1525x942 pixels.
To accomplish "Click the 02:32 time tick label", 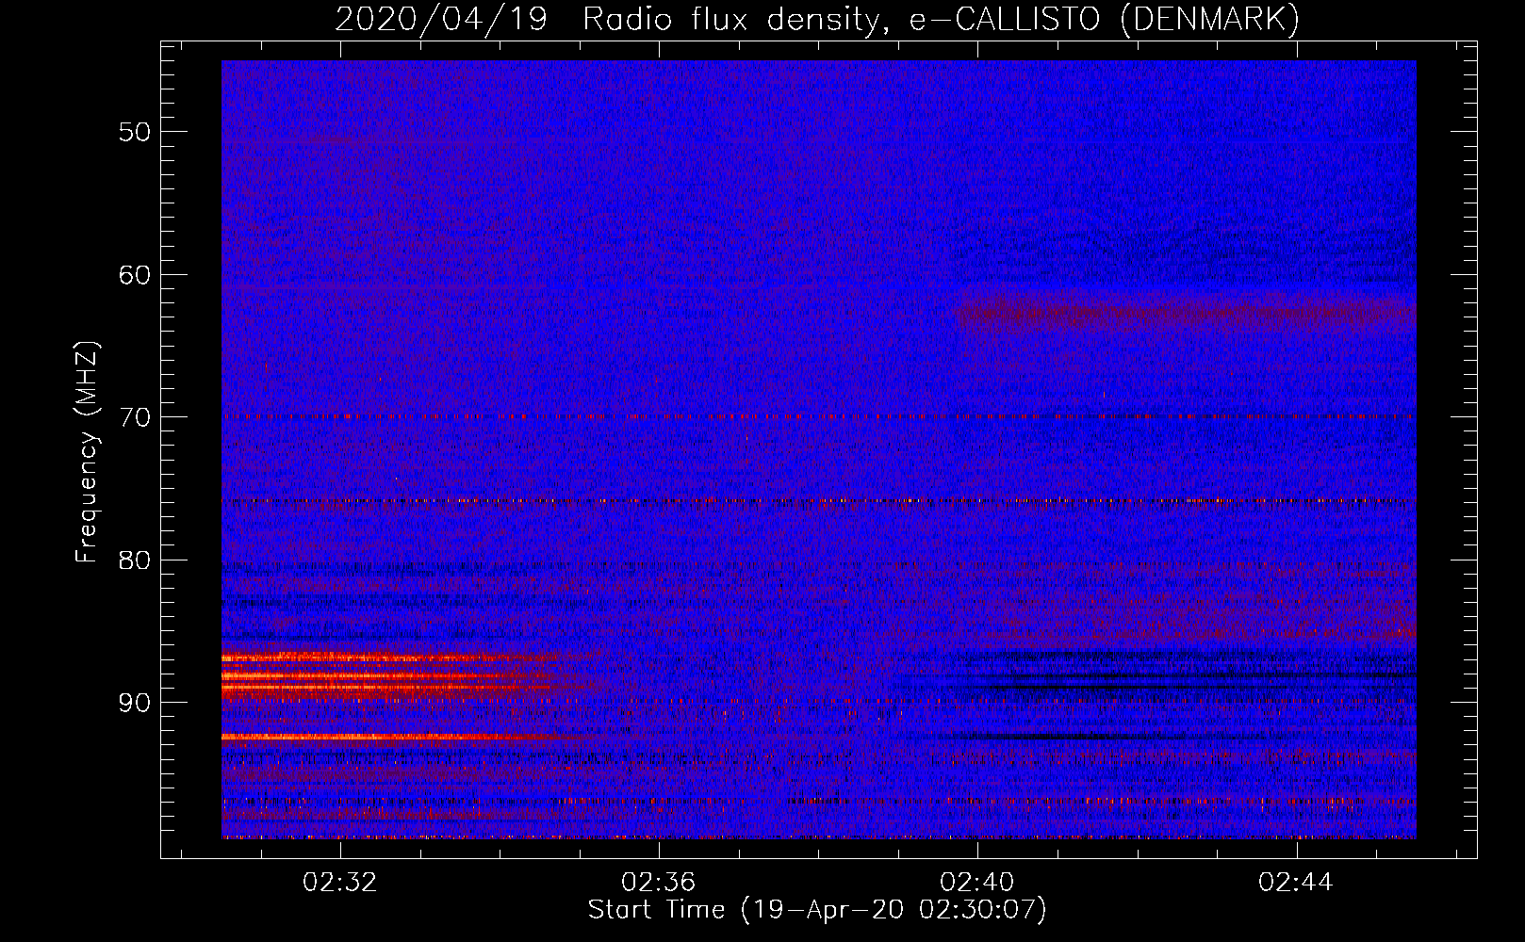I will pos(339,882).
